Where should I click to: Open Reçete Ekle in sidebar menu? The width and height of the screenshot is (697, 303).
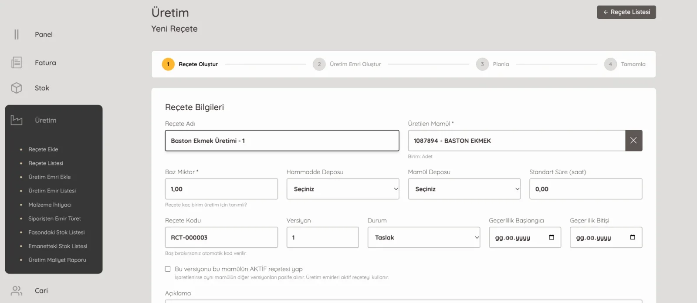[x=43, y=149]
